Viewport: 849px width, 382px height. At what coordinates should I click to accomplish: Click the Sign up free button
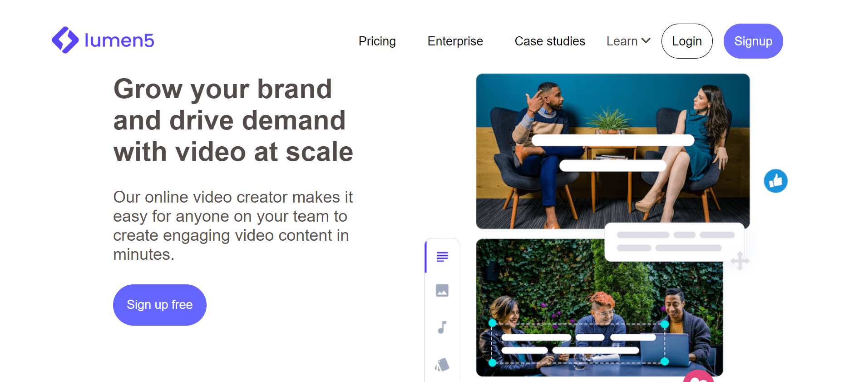pos(160,305)
